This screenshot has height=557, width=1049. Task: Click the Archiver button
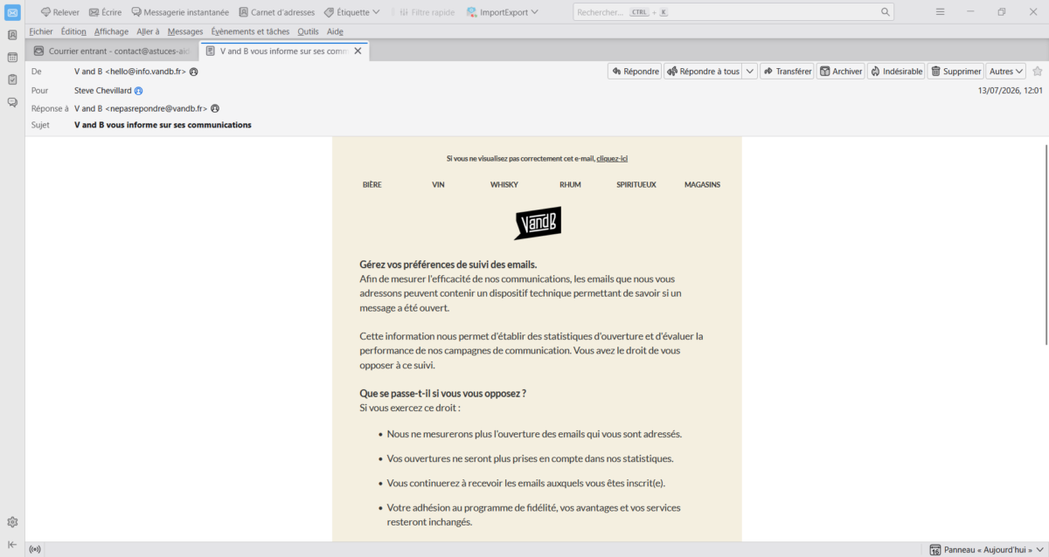click(x=840, y=72)
